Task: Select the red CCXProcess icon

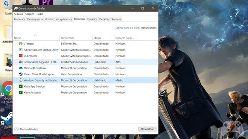Action: (x=21, y=56)
